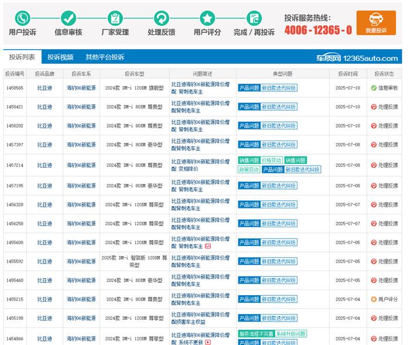This screenshot has width=410, height=345.
Task: Click the 典型问题 column header
Action: pos(283,74)
